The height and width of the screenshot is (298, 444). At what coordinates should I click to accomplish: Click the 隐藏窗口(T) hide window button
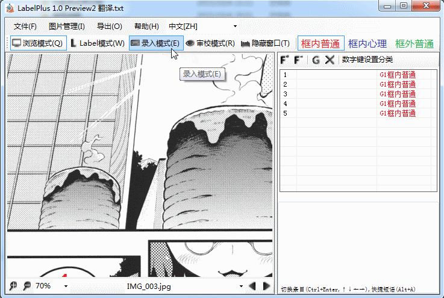[265, 43]
